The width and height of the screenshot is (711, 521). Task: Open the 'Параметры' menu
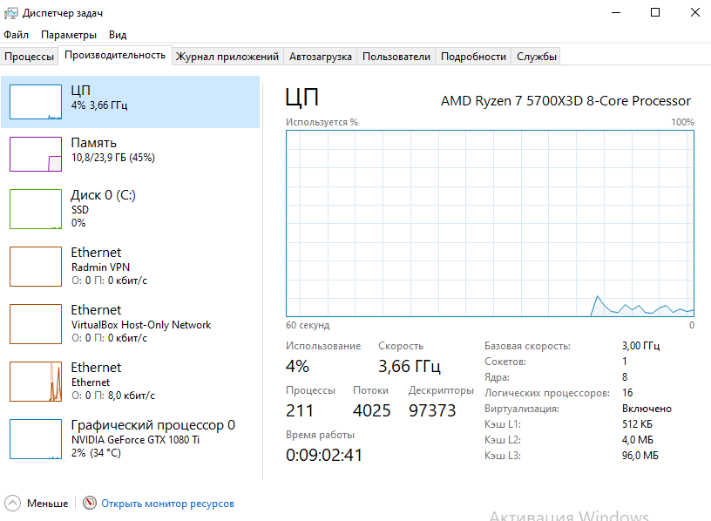tap(69, 35)
